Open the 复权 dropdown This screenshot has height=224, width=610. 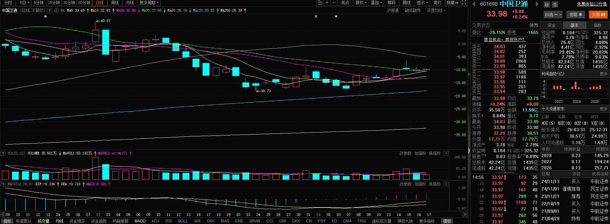pos(361,3)
